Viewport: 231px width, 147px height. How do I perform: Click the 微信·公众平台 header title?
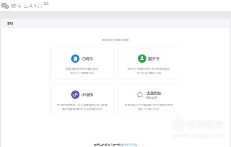26,6
